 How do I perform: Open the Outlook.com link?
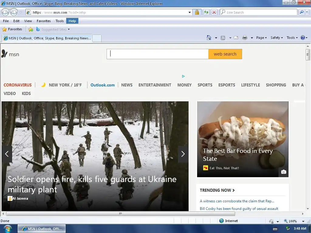coord(103,85)
